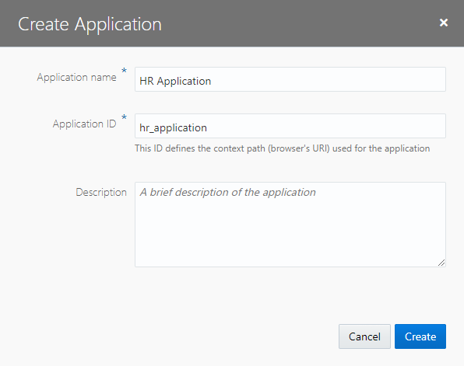
Task: Focus the Description text area
Action: pyautogui.click(x=290, y=225)
